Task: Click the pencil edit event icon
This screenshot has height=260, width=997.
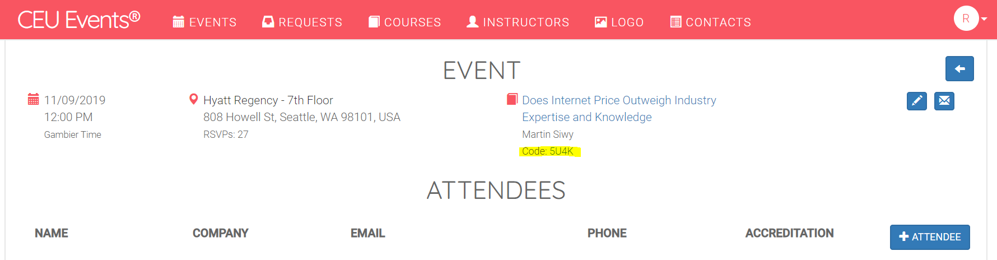Action: pos(917,101)
